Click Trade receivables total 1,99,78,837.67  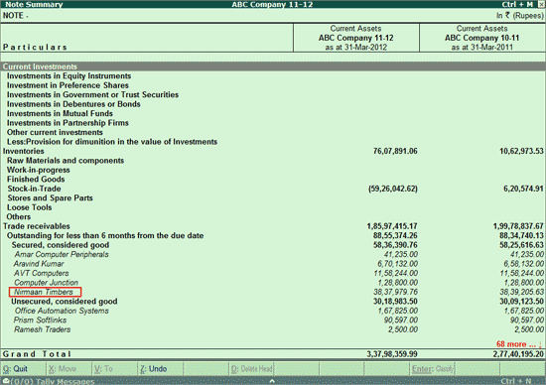point(518,226)
